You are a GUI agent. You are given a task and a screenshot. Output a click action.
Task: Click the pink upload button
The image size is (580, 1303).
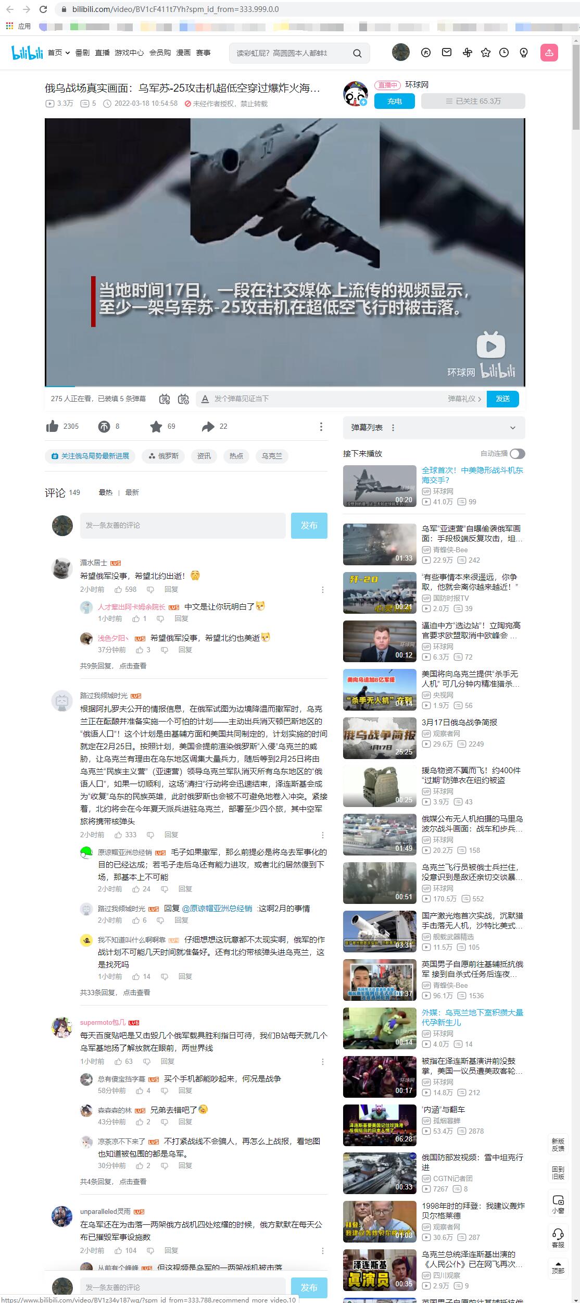[x=549, y=53]
